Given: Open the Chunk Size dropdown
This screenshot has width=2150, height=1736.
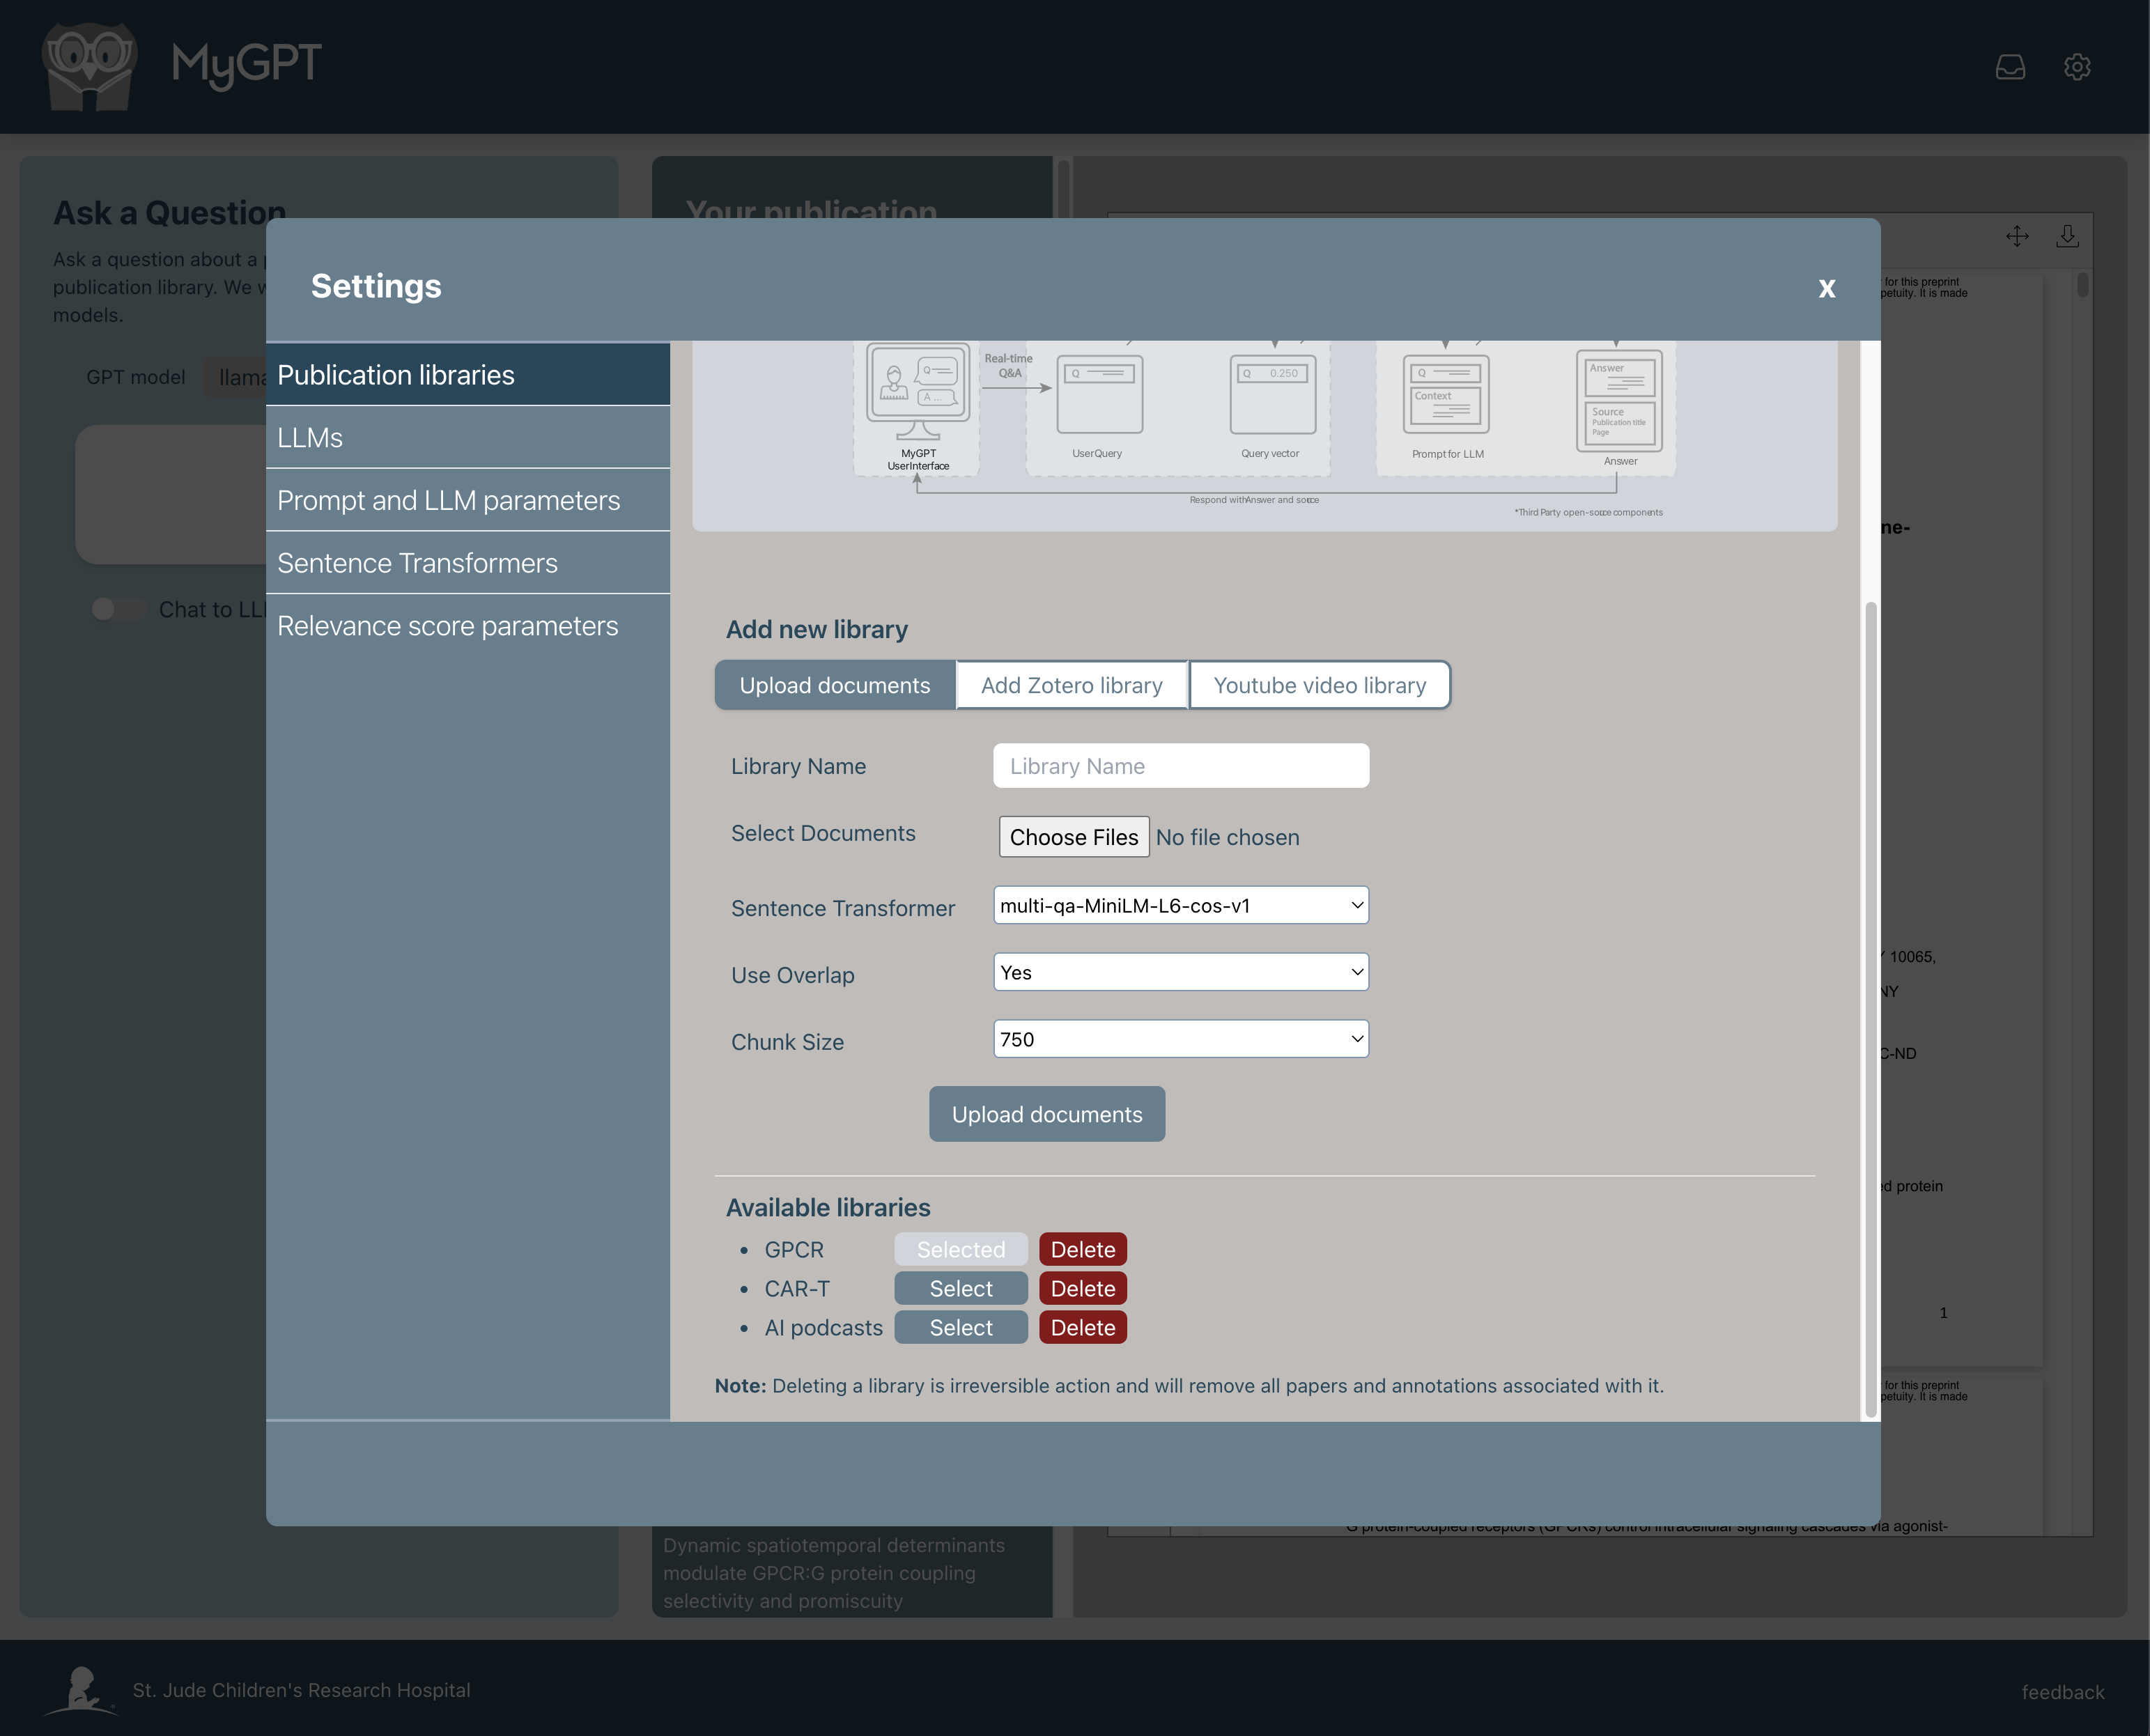Looking at the screenshot, I should pos(1180,1039).
